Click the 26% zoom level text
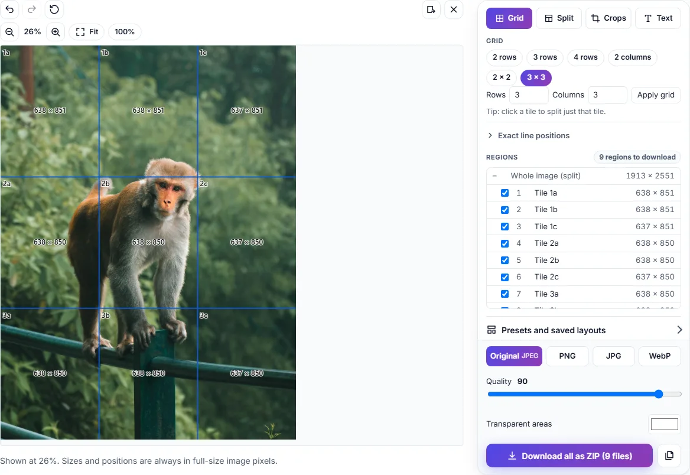This screenshot has height=475, width=690. pos(32,32)
